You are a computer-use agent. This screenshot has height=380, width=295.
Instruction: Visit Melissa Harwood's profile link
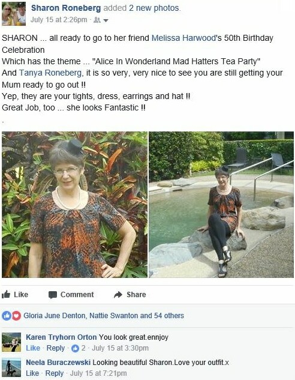[x=183, y=38]
